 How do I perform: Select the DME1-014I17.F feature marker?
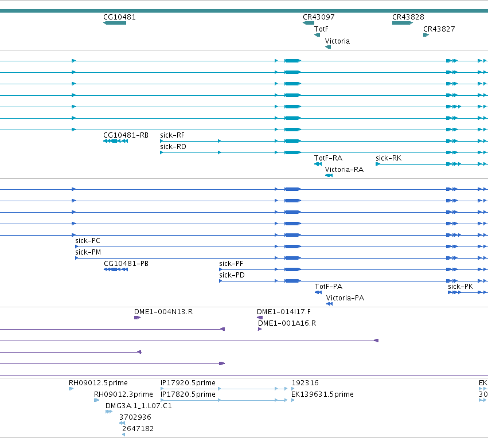[260, 318]
